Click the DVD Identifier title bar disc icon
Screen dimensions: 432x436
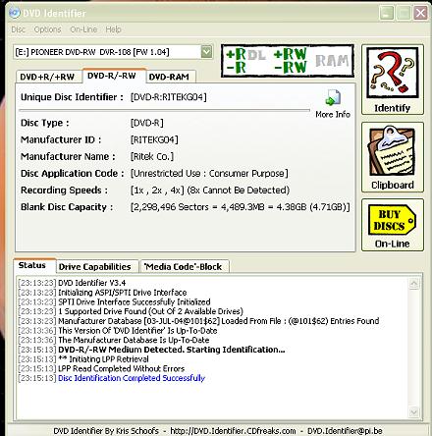click(15, 13)
